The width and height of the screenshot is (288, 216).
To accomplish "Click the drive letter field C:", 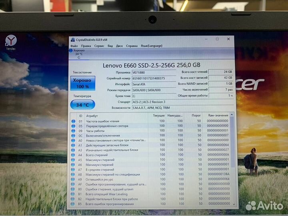I will click(x=154, y=96).
